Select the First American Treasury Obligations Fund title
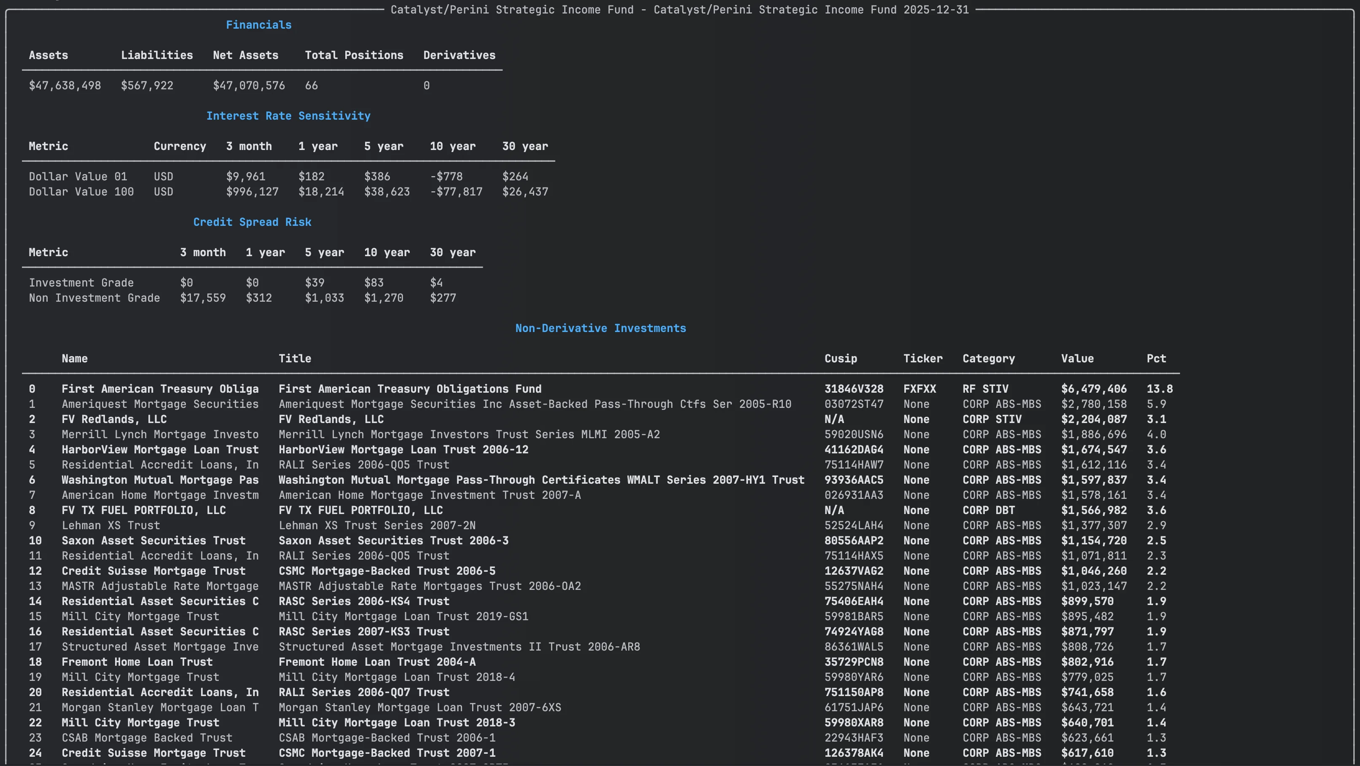 coord(410,389)
